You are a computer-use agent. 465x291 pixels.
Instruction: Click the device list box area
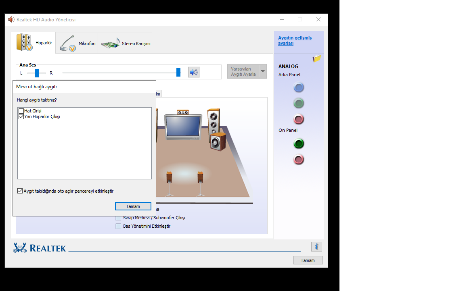84,143
